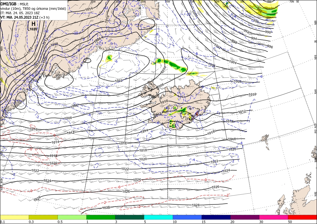Click the 990 isobar label
The image size is (317, 224).
[268, 32]
